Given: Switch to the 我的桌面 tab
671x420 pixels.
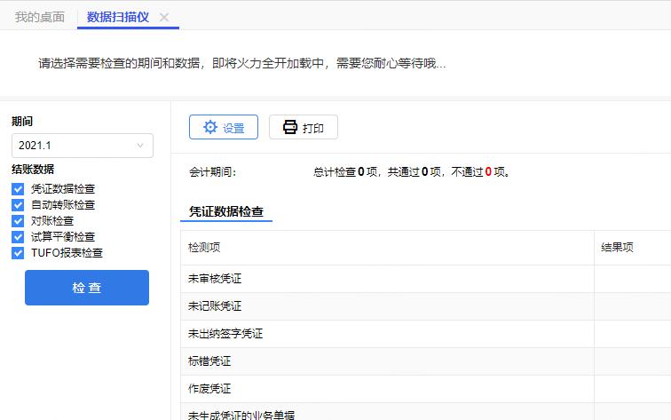Looking at the screenshot, I should pyautogui.click(x=39, y=17).
